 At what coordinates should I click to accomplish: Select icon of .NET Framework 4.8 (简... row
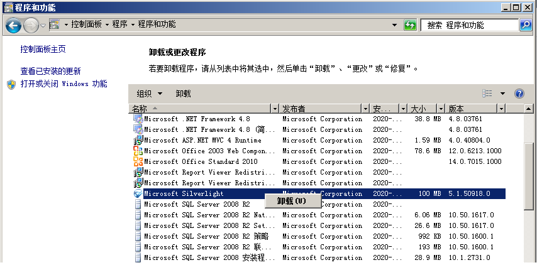pos(138,129)
